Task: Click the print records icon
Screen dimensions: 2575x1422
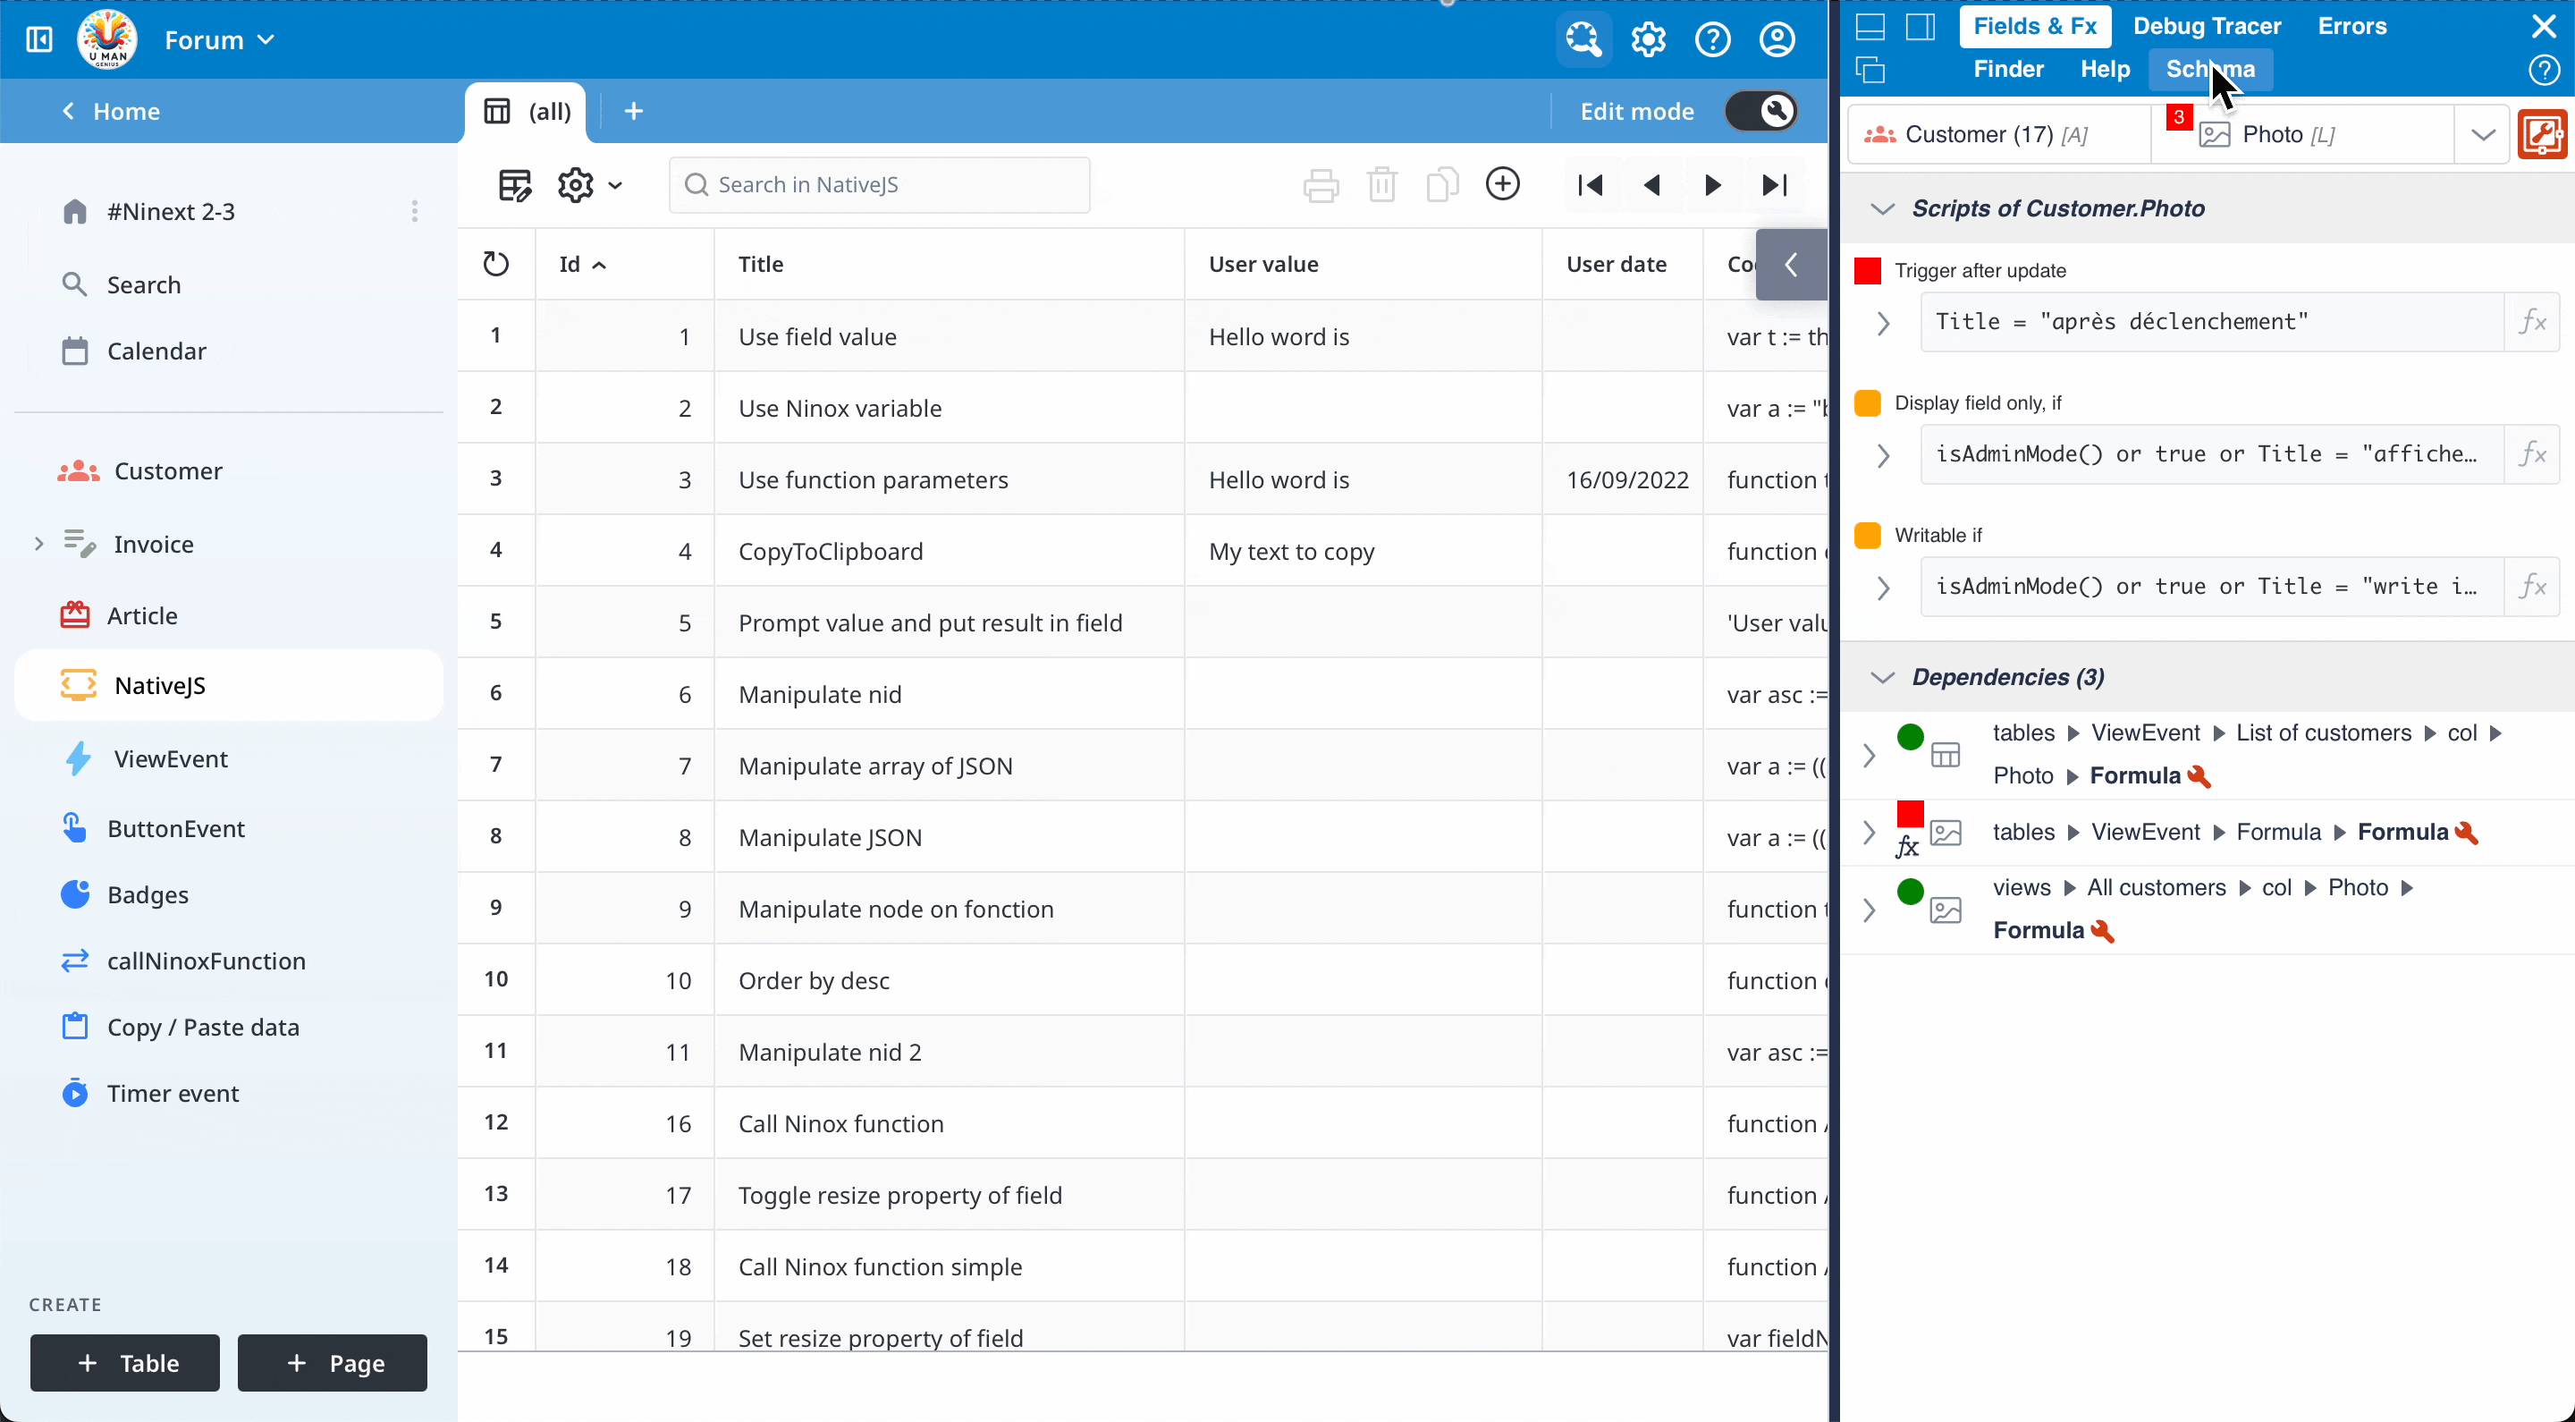Action: click(1321, 185)
